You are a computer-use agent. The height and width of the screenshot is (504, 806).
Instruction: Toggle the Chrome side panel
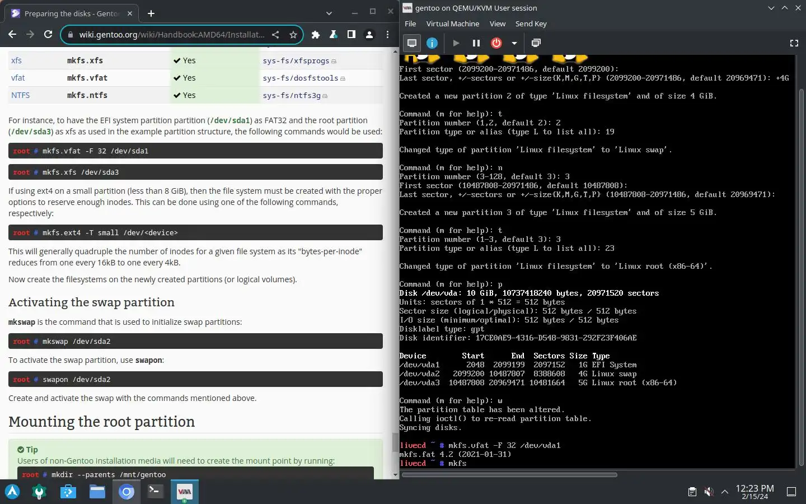coord(352,35)
